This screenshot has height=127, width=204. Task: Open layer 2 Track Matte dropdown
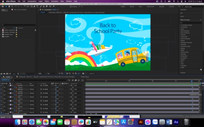pos(47,89)
